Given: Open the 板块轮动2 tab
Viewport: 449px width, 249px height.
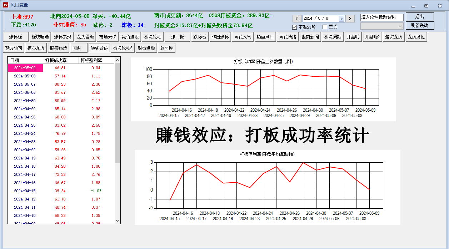Looking at the screenshot, I should click(x=123, y=48).
